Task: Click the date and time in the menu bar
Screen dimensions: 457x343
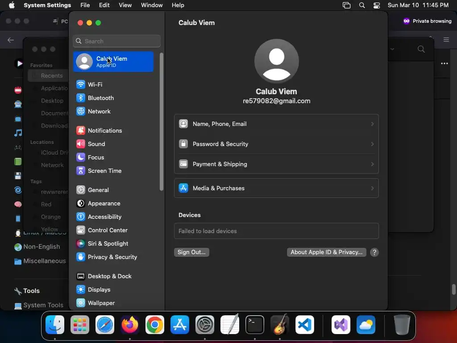Action: (418, 5)
